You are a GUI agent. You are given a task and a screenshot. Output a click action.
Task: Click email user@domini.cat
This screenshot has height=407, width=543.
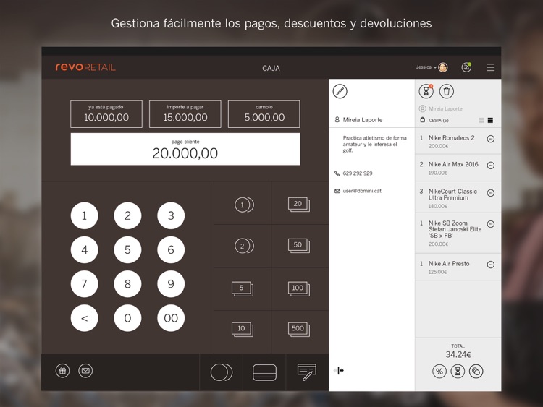(x=362, y=191)
